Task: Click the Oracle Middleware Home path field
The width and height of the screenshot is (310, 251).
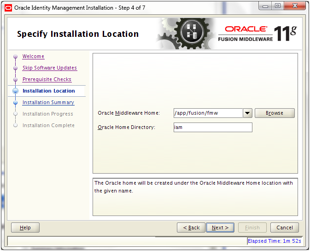Action: (x=208, y=113)
